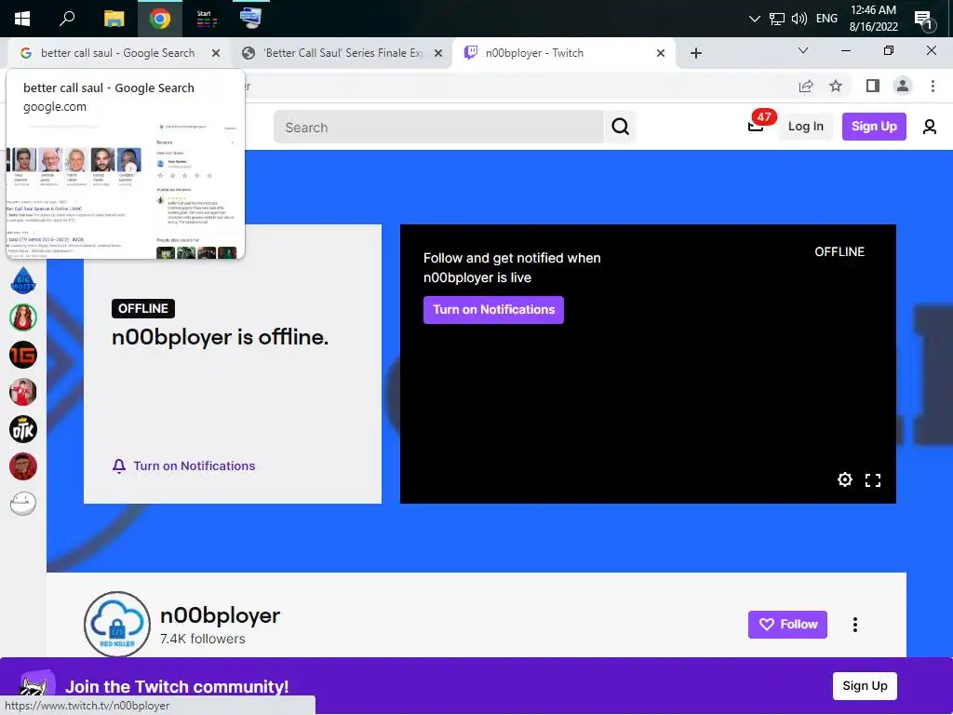
Task: Close the better call saul Google Search tab
Action: [216, 53]
